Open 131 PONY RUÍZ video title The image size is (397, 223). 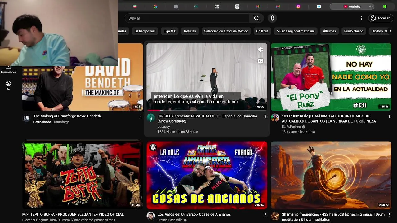point(329,119)
